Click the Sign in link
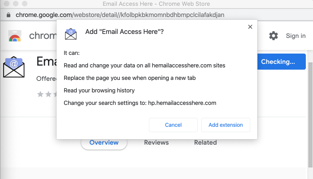Viewport: 313px width, 179px height. click(296, 36)
